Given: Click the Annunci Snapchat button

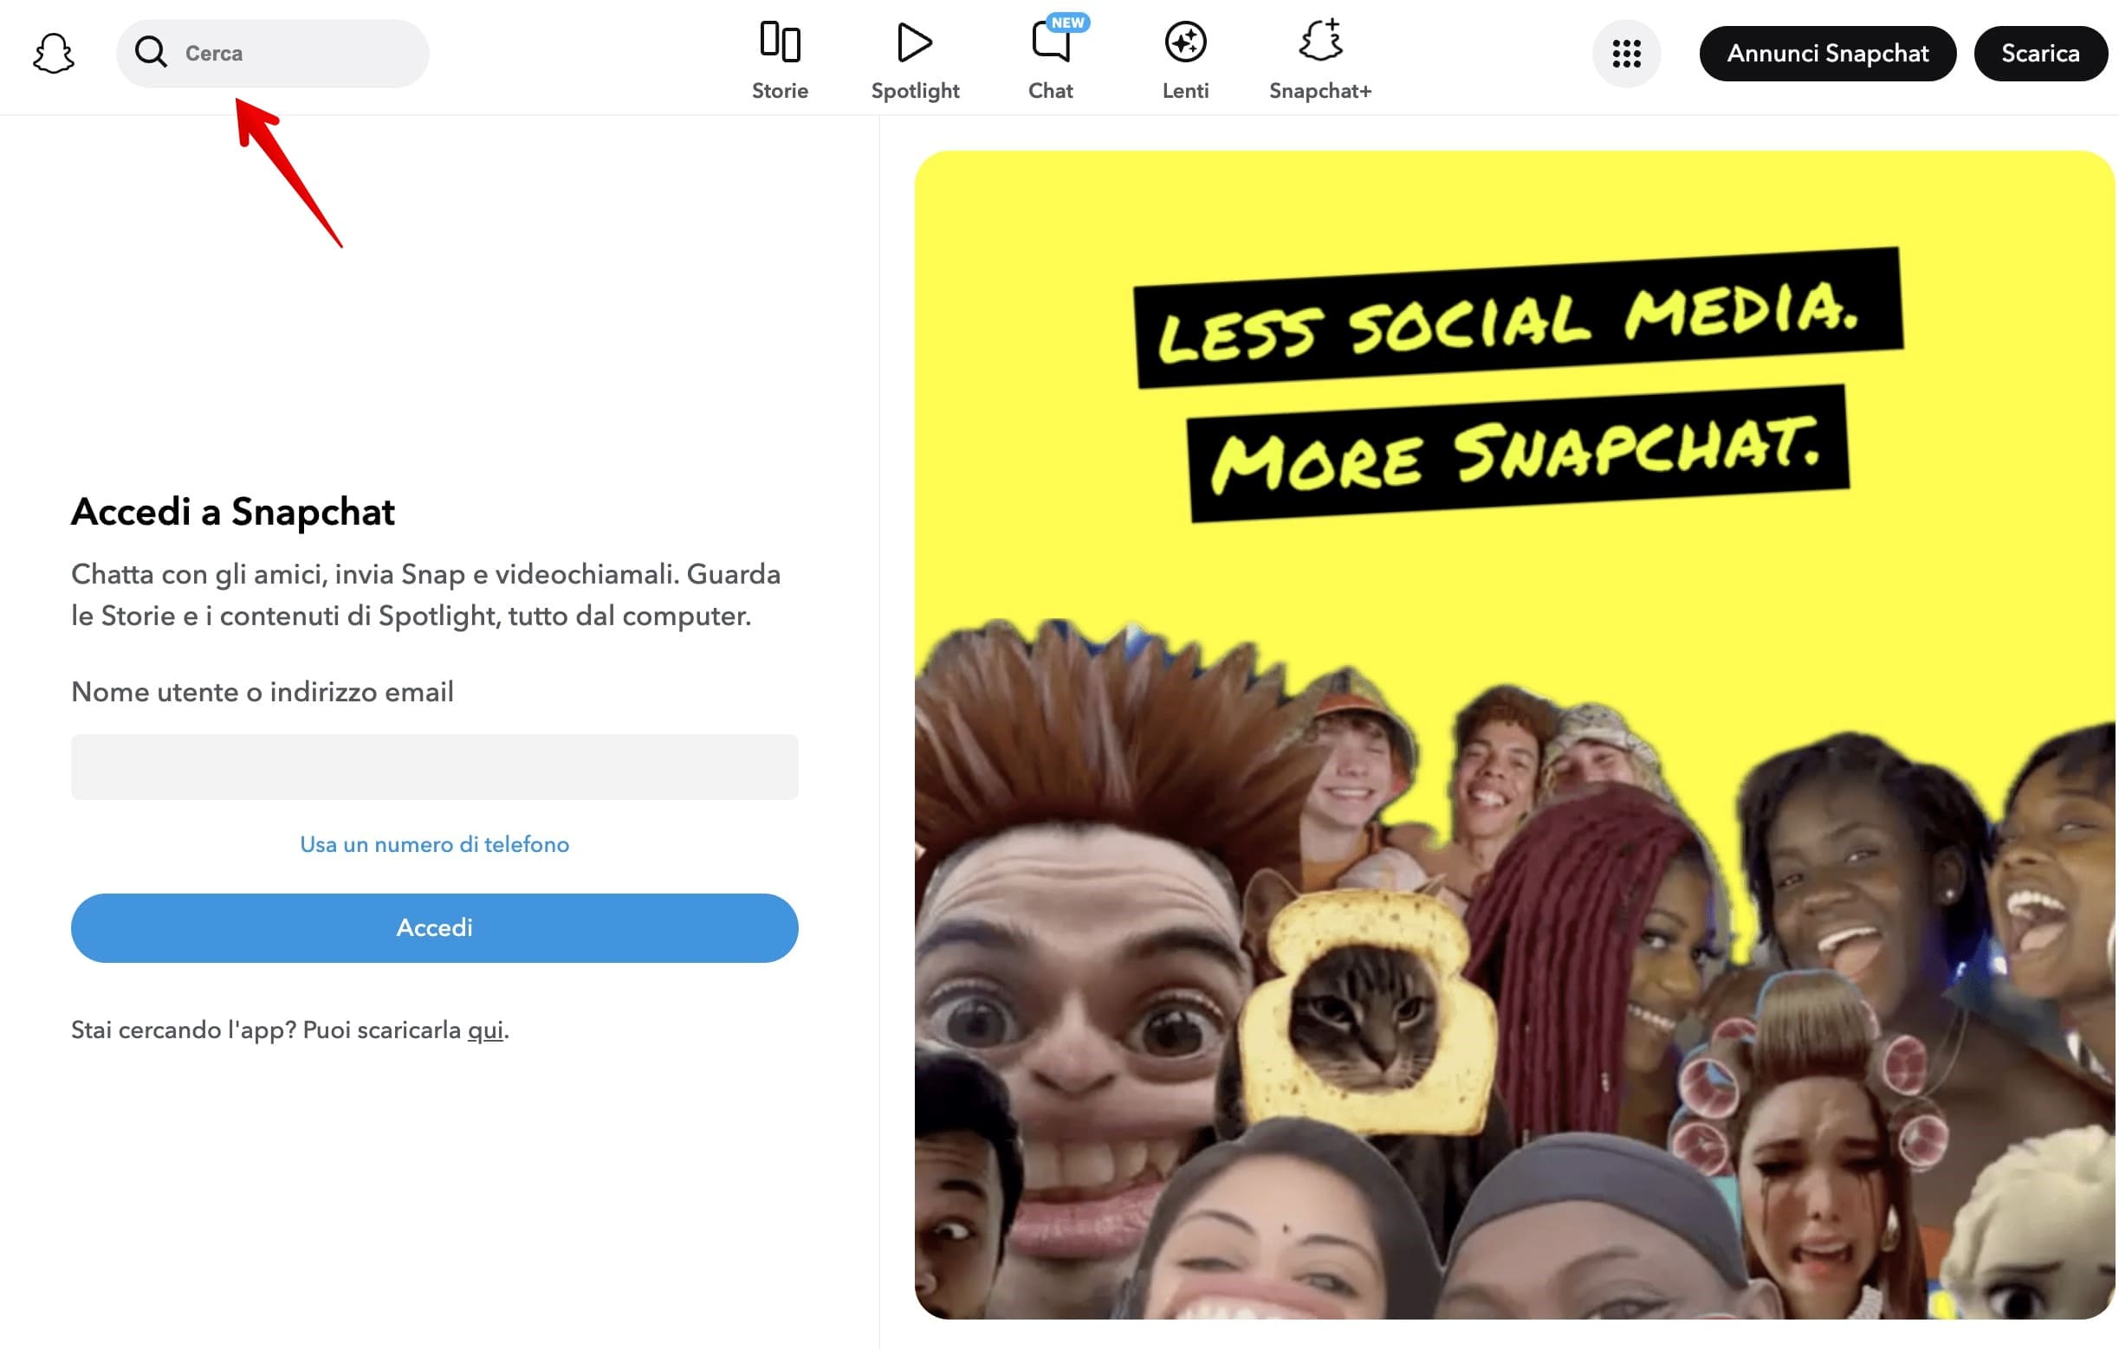Looking at the screenshot, I should coord(1828,54).
